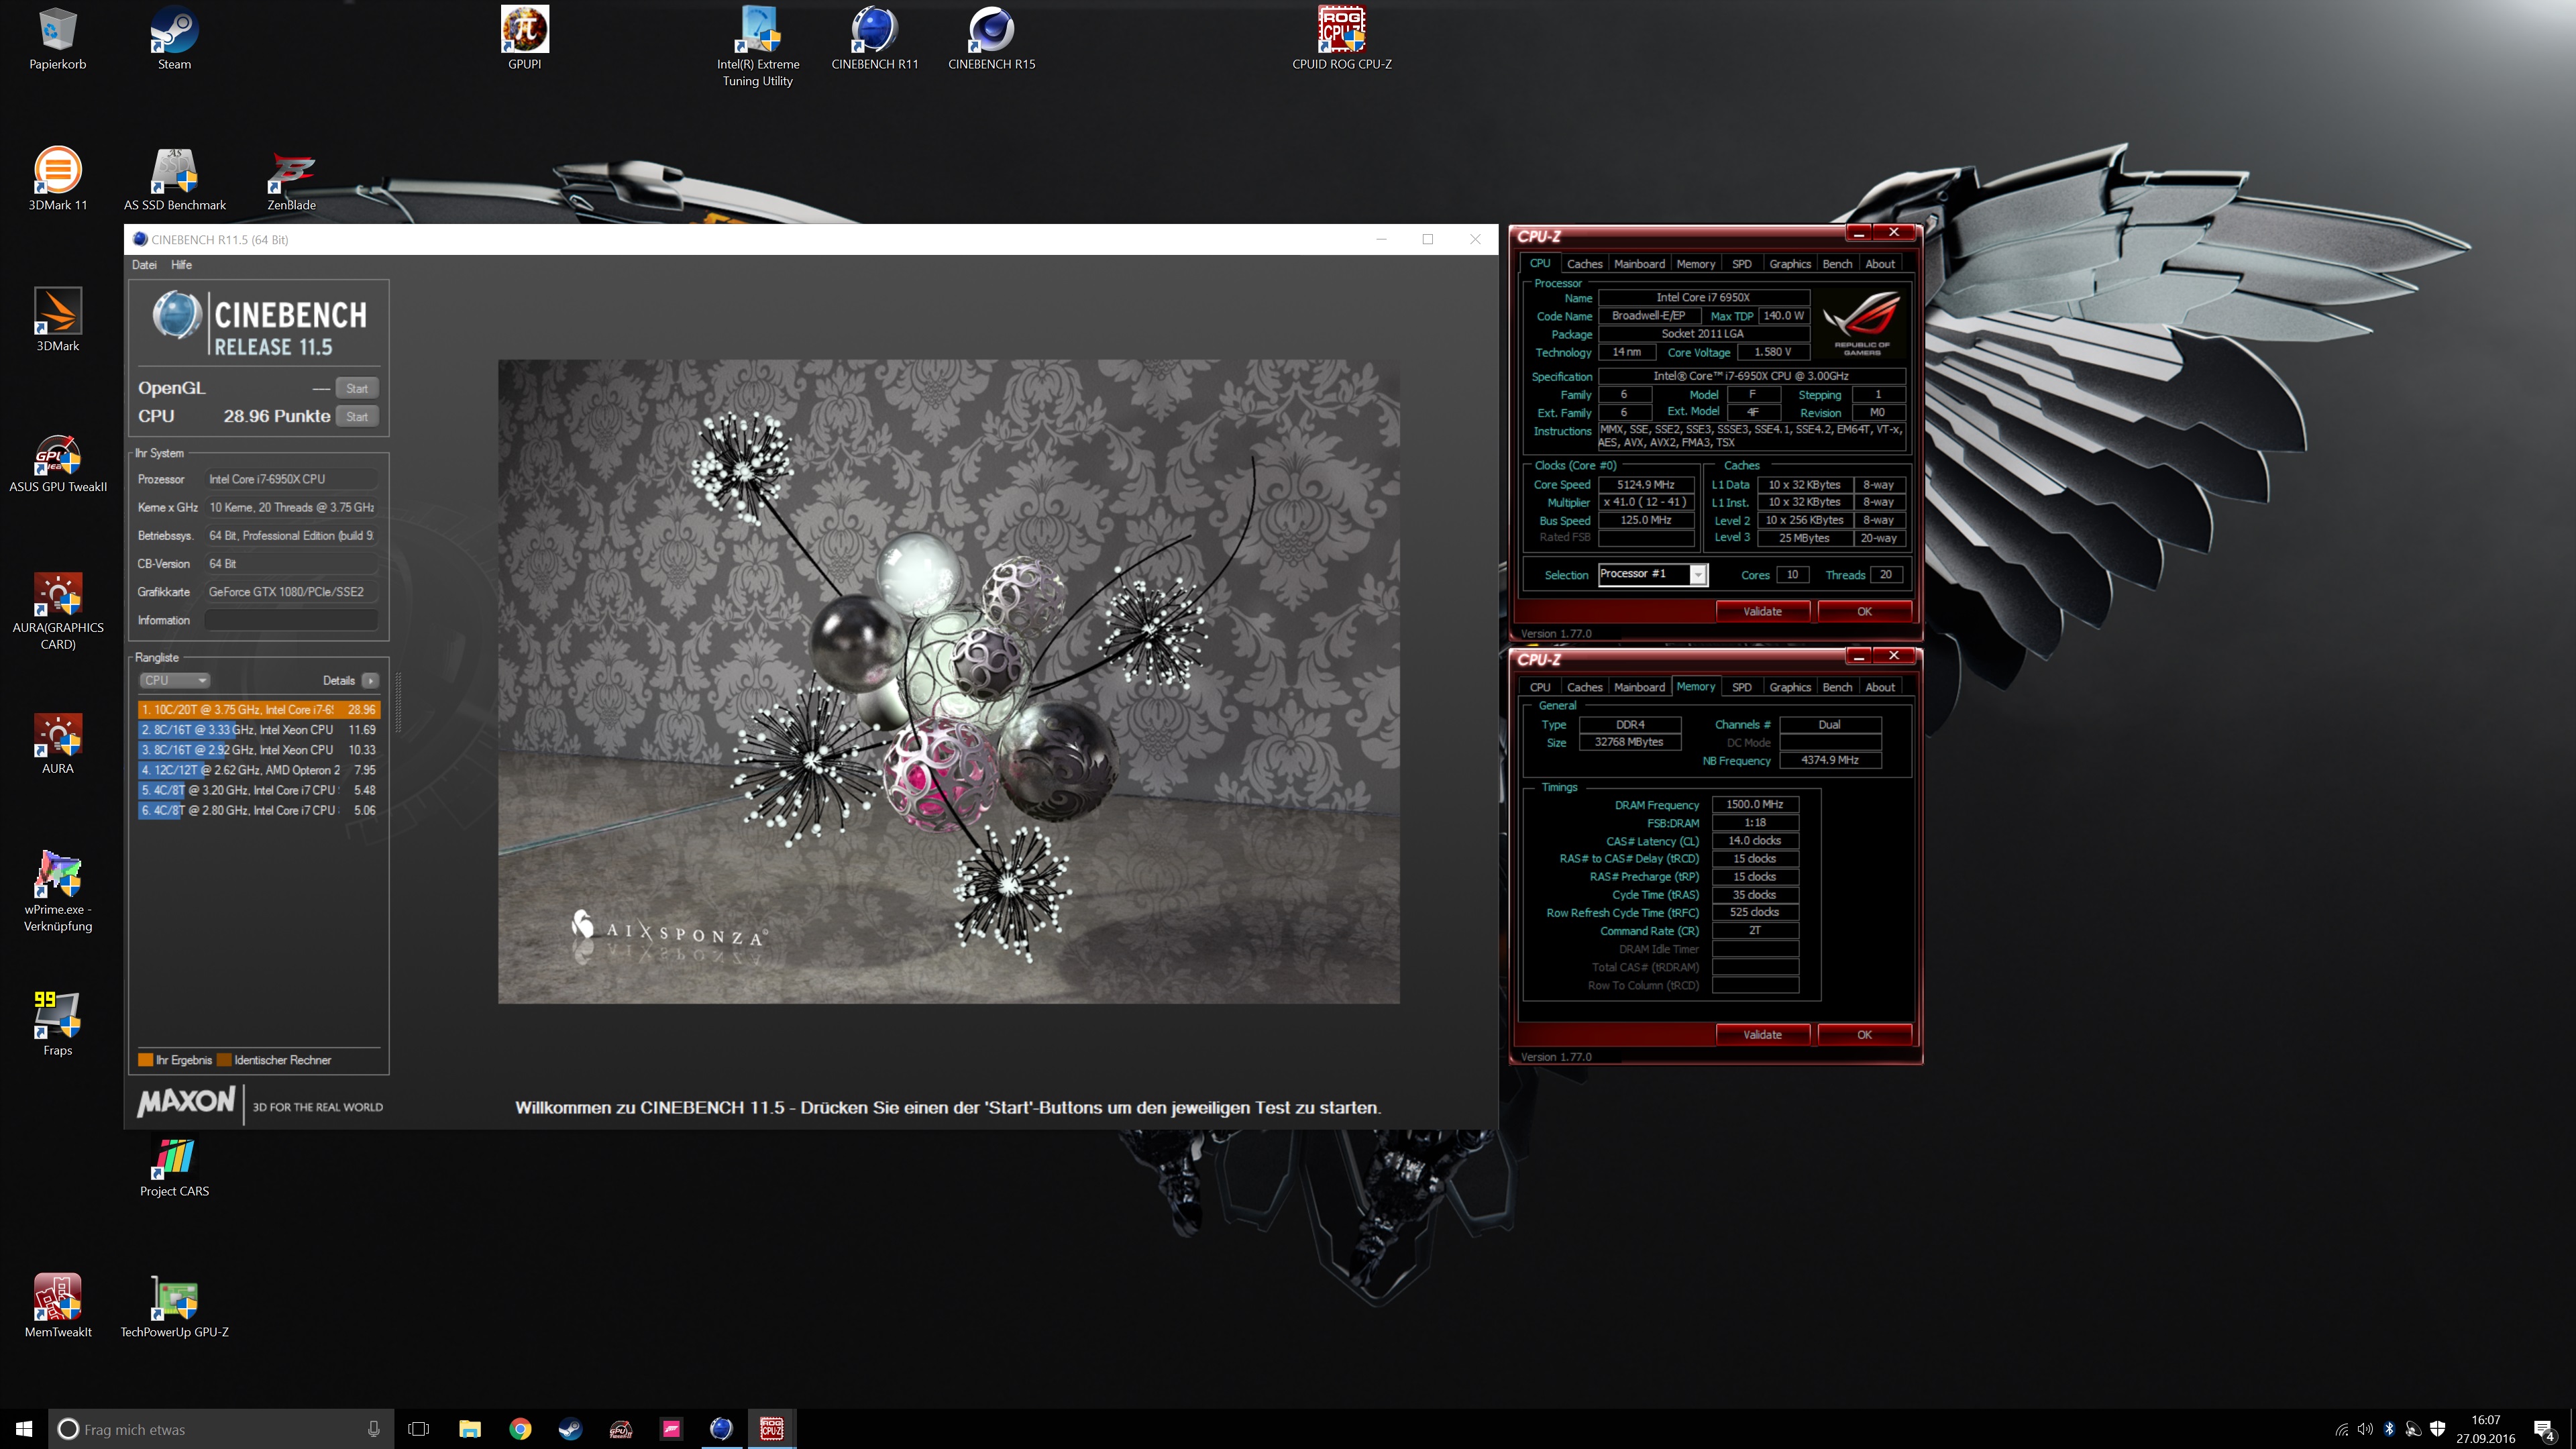Select ranking entry 6 (4C/8T @ 2.80 GHz)
Image resolution: width=2576 pixels, height=1449 pixels.
258,810
